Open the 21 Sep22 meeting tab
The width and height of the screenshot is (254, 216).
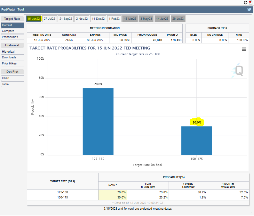[66, 19]
